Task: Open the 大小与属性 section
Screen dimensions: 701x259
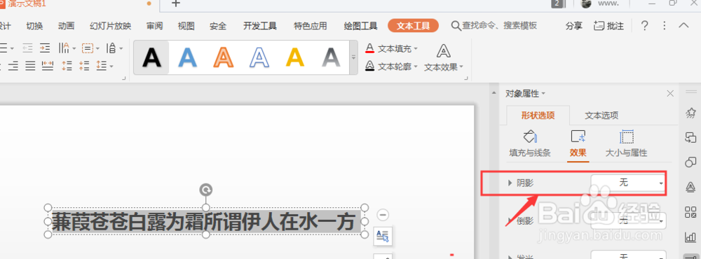Action: [x=626, y=143]
